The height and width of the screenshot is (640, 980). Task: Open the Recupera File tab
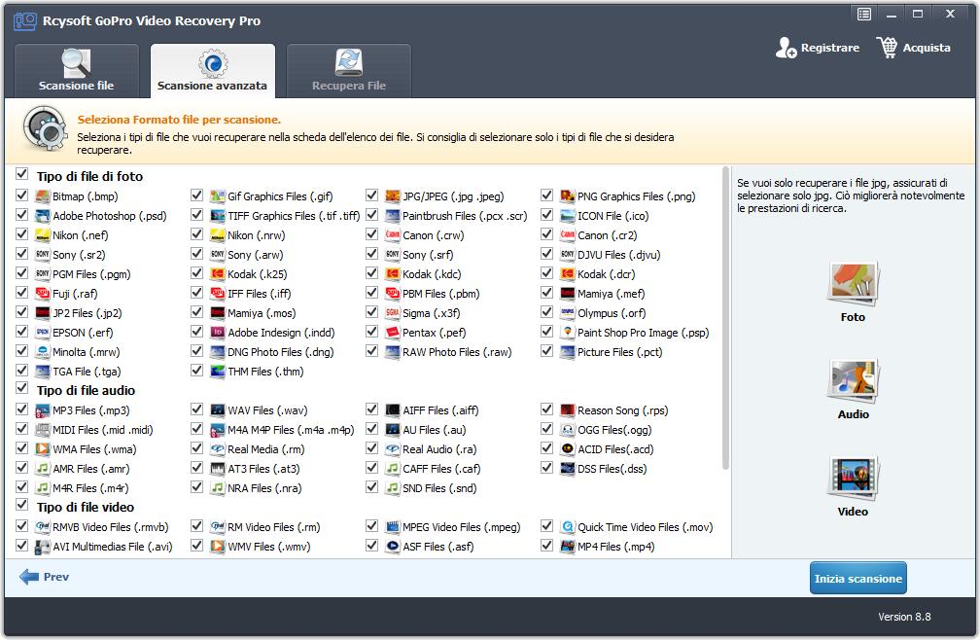(x=348, y=71)
